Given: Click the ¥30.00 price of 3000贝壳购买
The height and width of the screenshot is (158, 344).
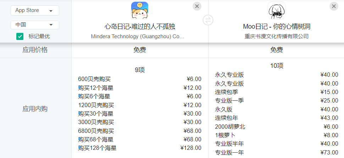Looking at the screenshot, I should click(x=193, y=122).
